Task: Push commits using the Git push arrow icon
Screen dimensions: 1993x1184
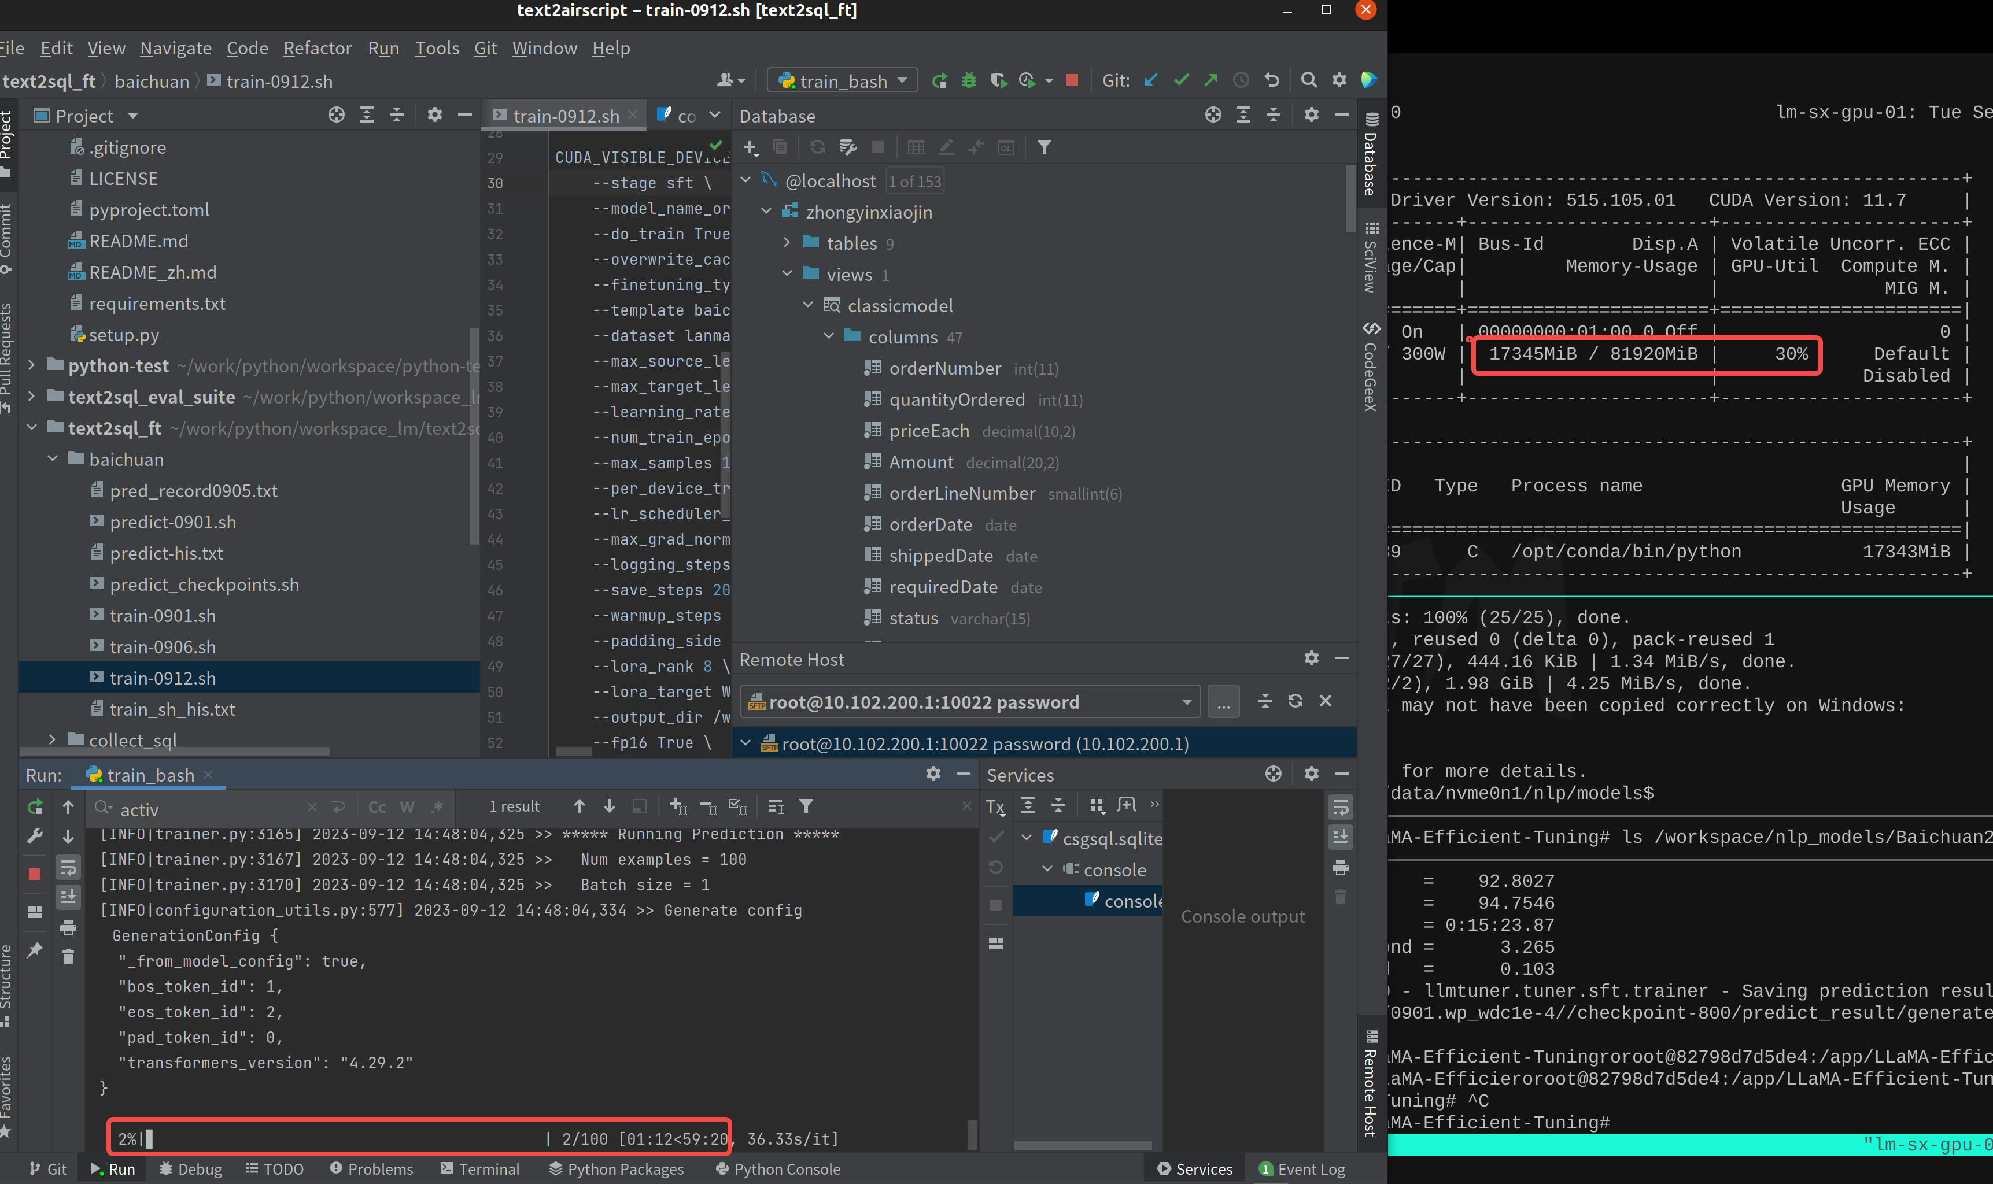Action: [x=1211, y=80]
